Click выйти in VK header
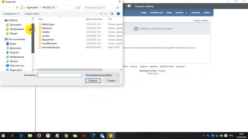The width and height of the screenshot is (248, 139). click(207, 12)
